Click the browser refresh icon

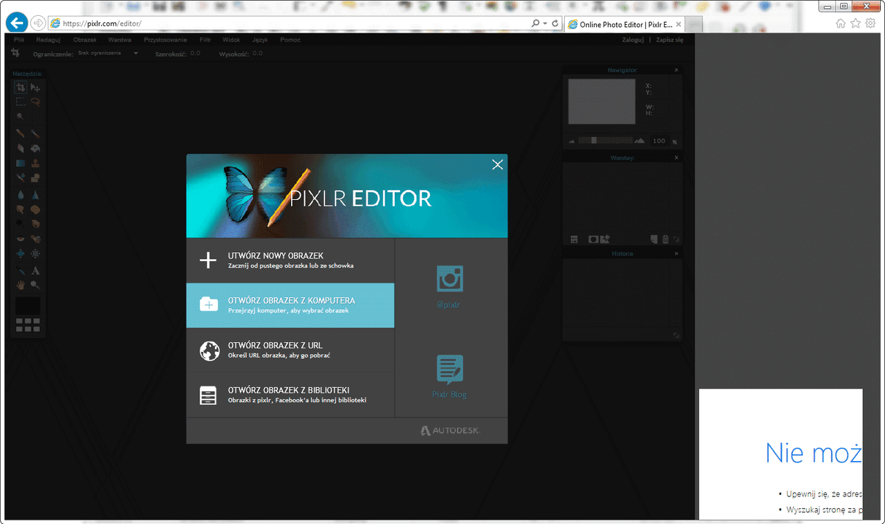tap(555, 23)
